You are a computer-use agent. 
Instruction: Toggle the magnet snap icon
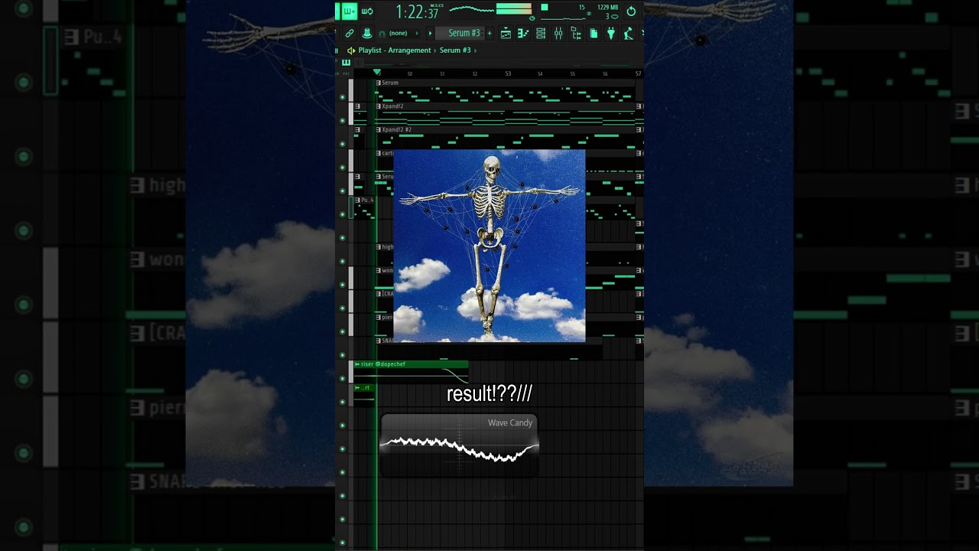coord(382,34)
